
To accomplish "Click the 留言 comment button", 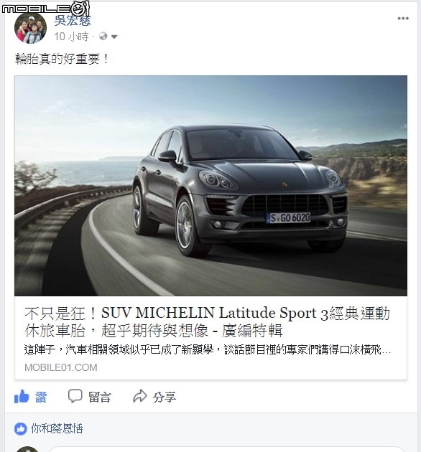I will (x=90, y=397).
